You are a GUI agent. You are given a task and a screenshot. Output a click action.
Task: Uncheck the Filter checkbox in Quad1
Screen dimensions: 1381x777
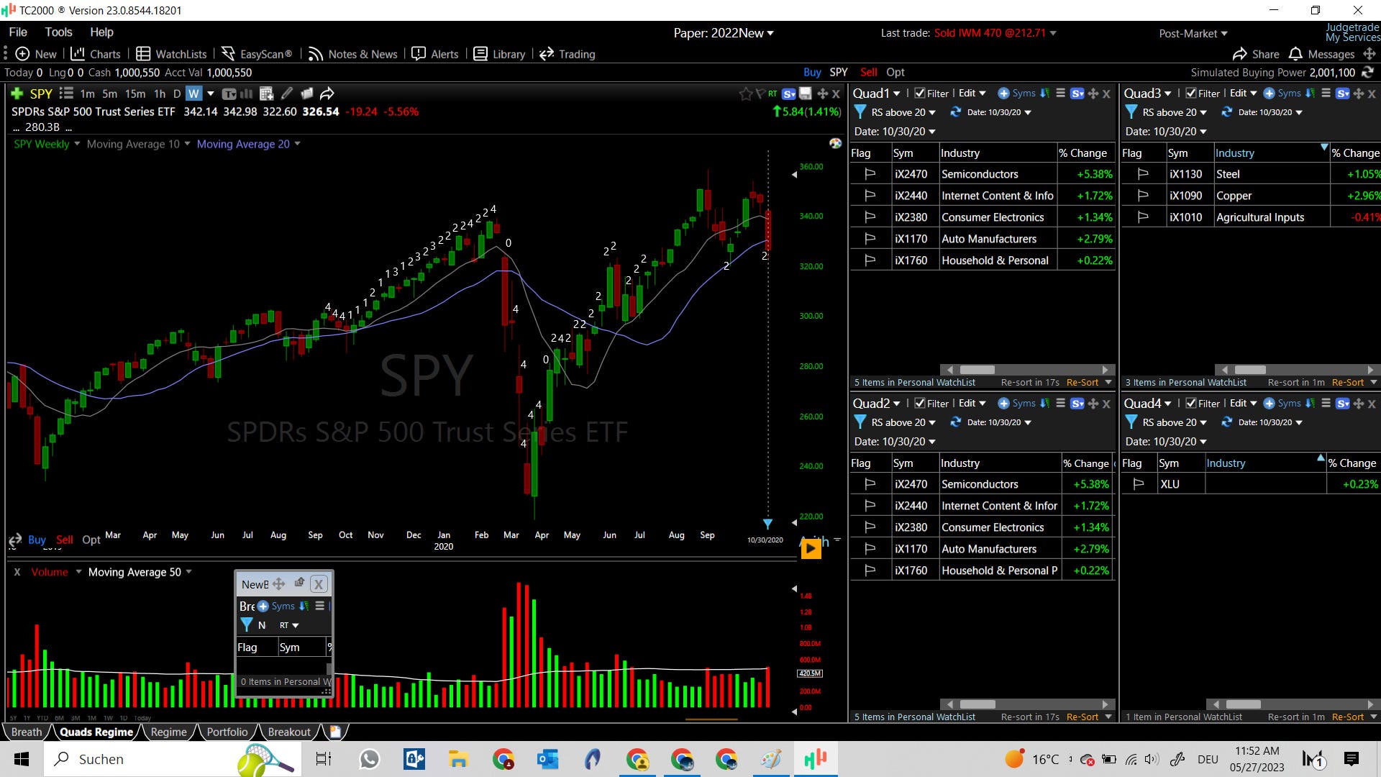[920, 94]
